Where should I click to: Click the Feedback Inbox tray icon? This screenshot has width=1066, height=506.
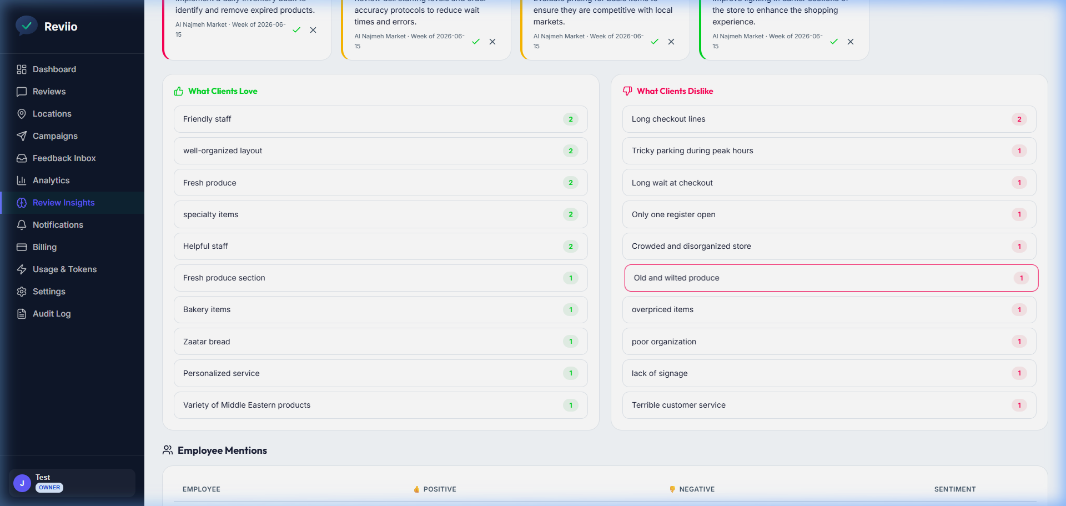tap(22, 158)
